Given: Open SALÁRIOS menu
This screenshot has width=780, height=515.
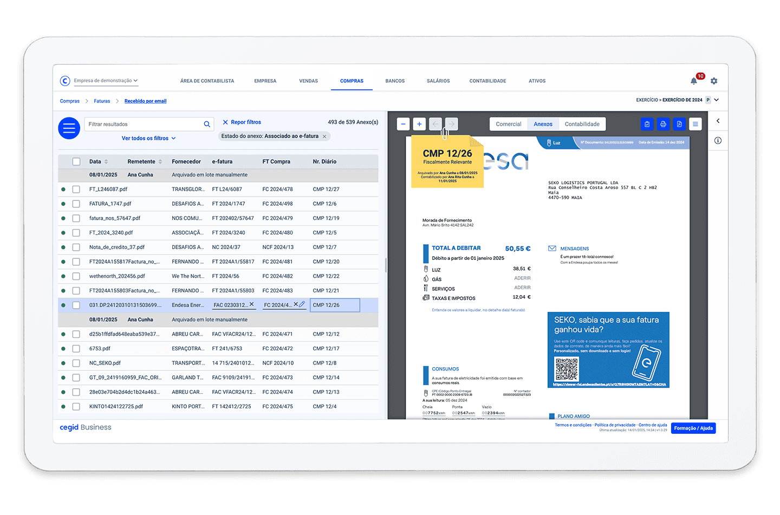Looking at the screenshot, I should pos(438,81).
